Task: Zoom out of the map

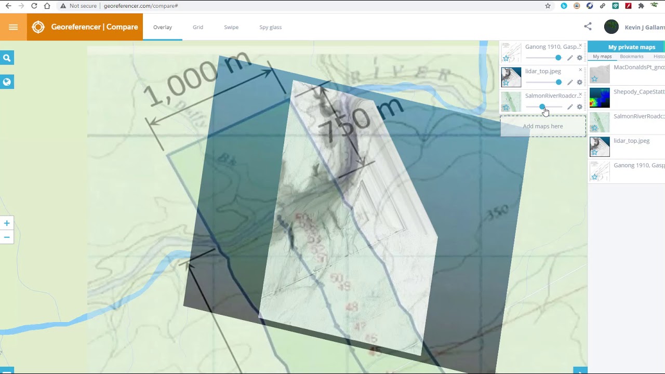Action: tap(7, 237)
